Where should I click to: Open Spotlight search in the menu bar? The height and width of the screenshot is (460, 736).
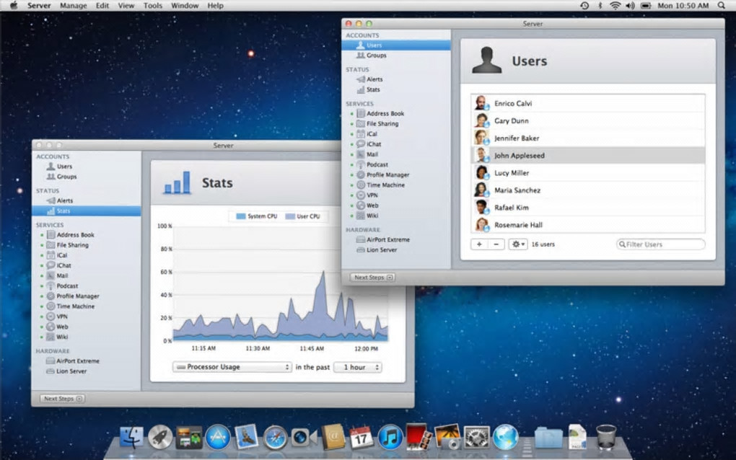tap(722, 6)
